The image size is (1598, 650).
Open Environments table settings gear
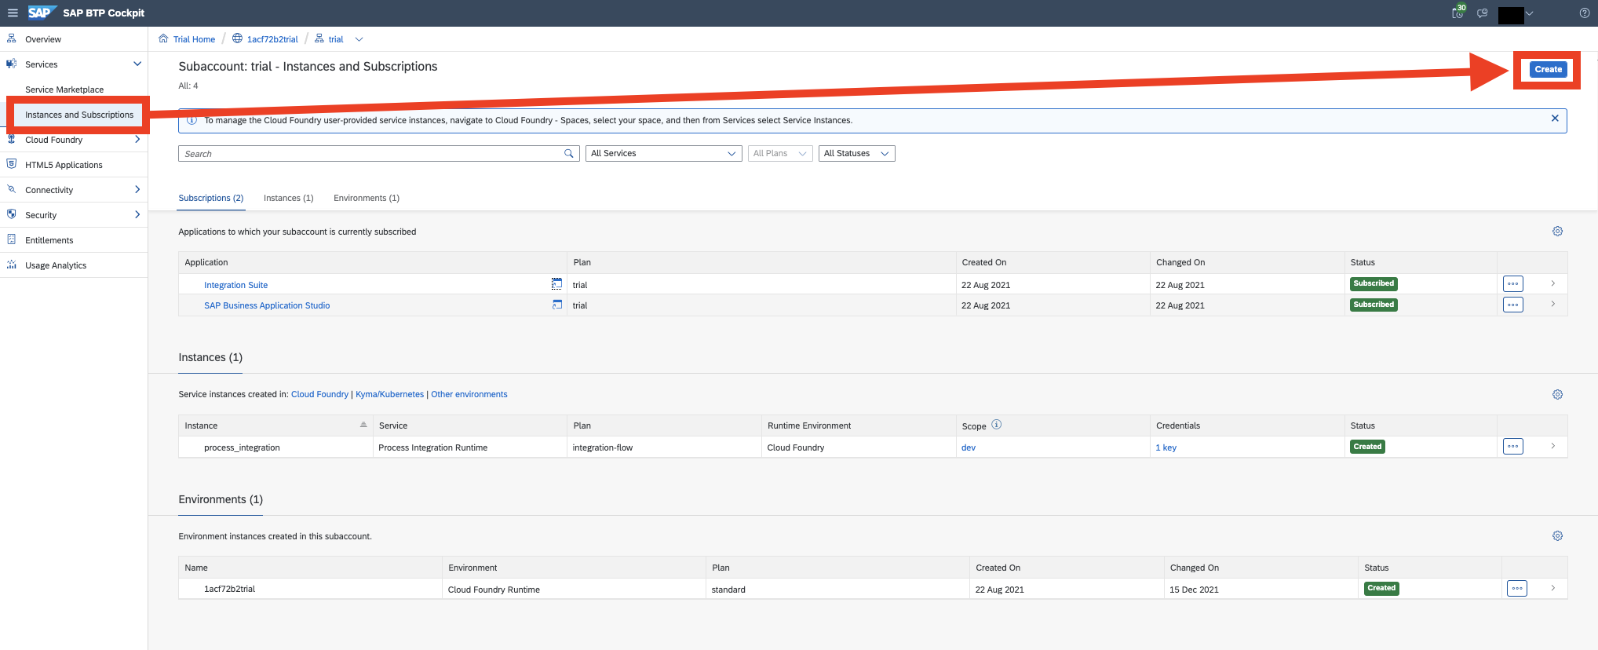coord(1557,536)
